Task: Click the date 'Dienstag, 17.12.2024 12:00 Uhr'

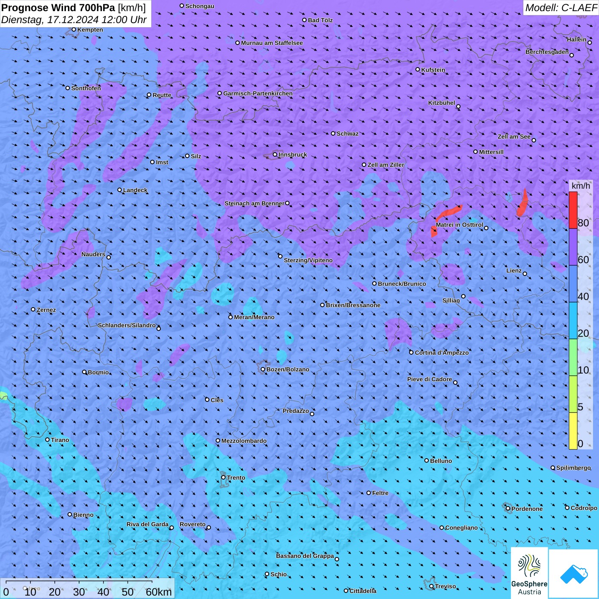Action: [74, 20]
